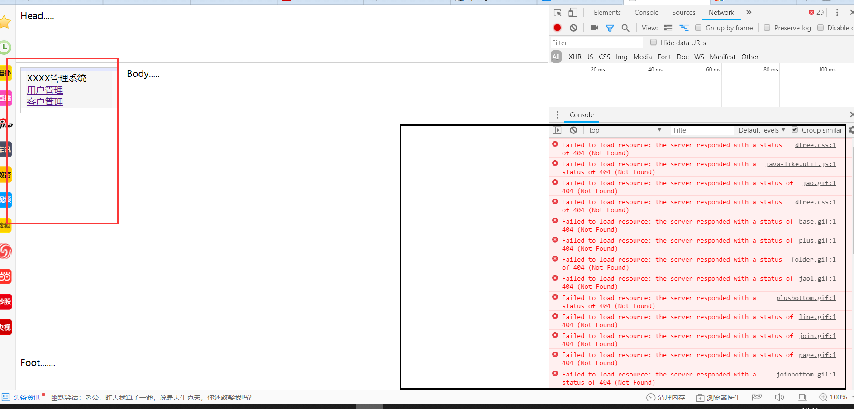This screenshot has width=854, height=409.
Task: Toggle the Disable cache checkbox
Action: pyautogui.click(x=821, y=28)
